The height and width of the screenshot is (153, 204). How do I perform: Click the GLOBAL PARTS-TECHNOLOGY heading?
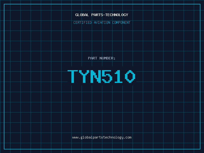[x=102, y=15]
